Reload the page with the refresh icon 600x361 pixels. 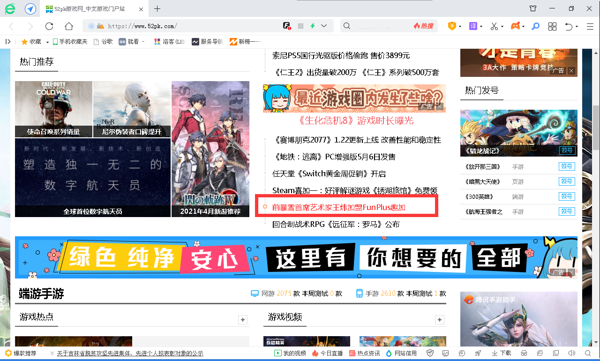point(49,26)
